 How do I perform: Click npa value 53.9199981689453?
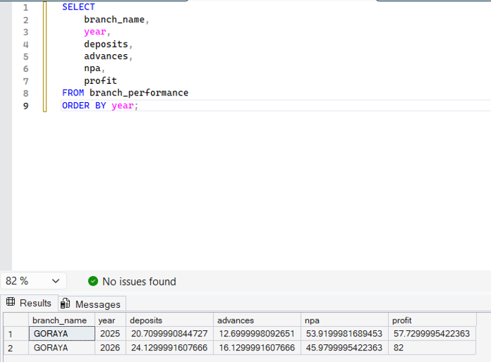click(345, 334)
